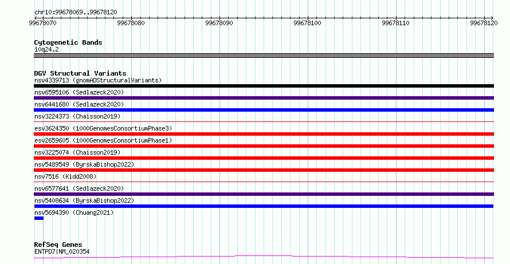The image size is (510, 264).
Task: Click ruler position 99678120
Action: tap(484, 23)
